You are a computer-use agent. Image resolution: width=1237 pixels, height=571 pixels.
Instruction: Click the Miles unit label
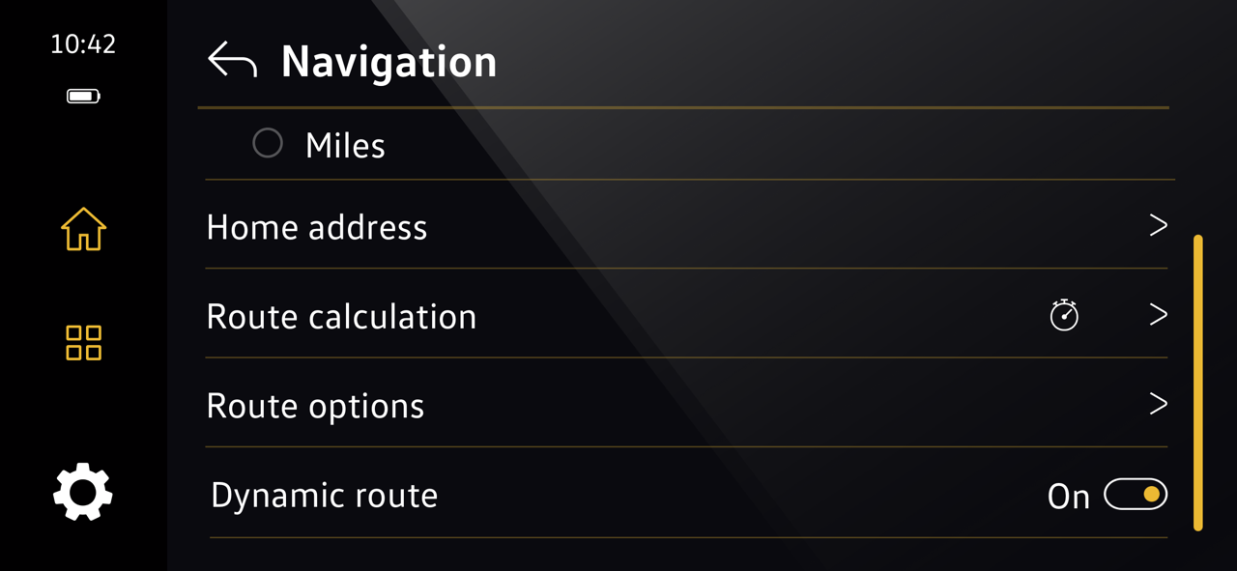345,146
